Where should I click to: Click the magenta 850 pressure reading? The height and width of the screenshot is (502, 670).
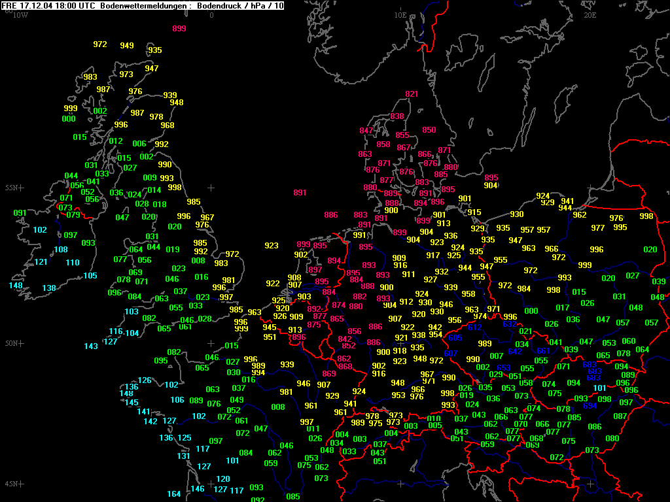pyautogui.click(x=429, y=130)
